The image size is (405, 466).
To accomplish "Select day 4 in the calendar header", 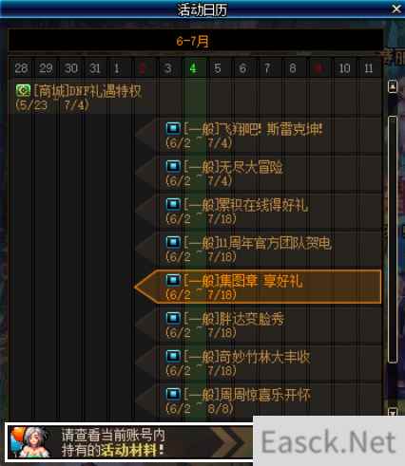I will click(x=193, y=68).
